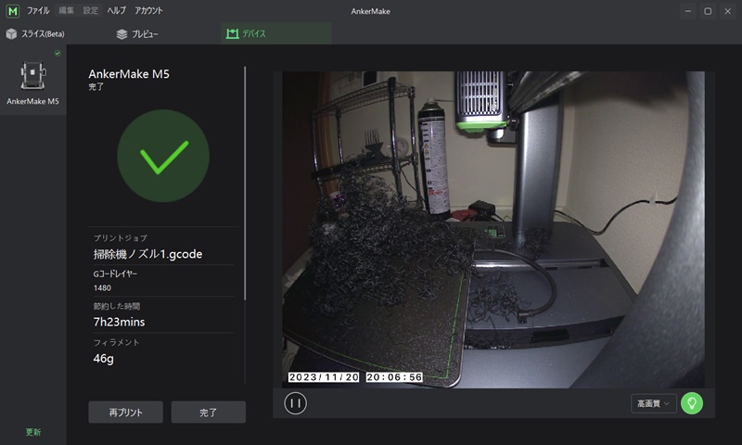This screenshot has height=445, width=742.
Task: Click the print job panel scrollbar
Action: coord(245,183)
